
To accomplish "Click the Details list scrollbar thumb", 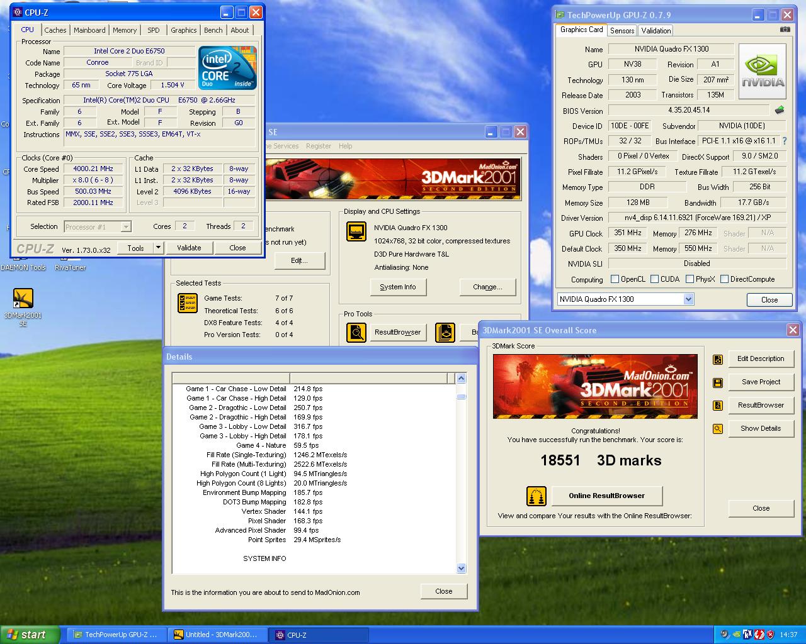I will click(461, 396).
